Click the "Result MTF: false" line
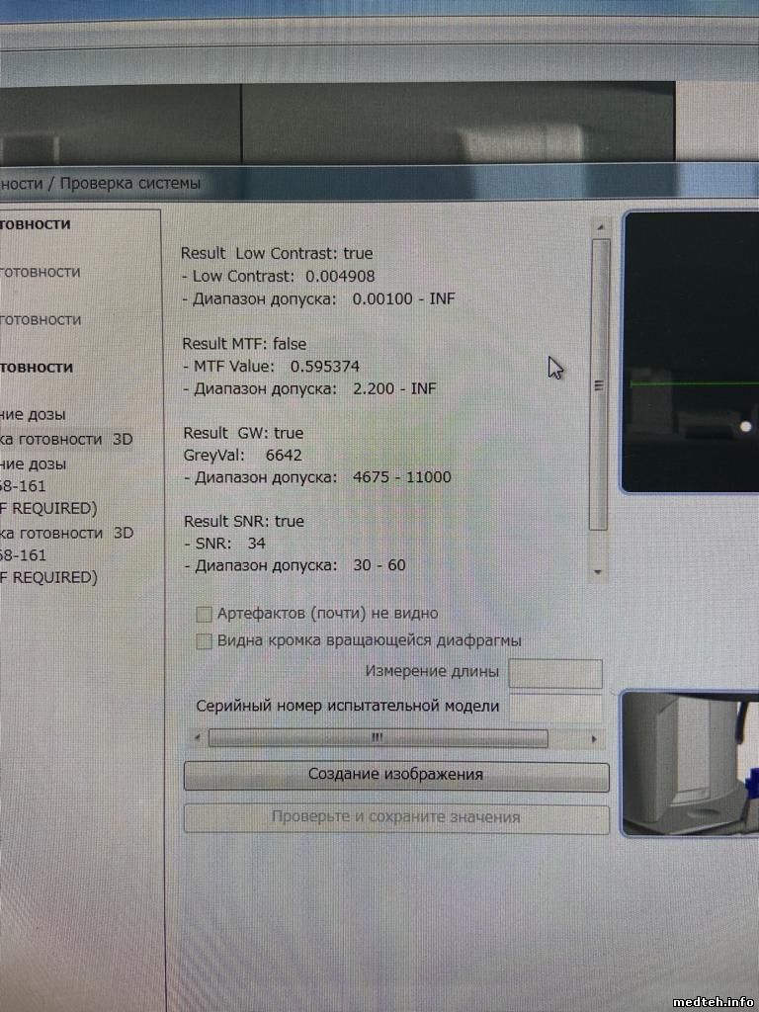The height and width of the screenshot is (1012, 759). click(244, 344)
